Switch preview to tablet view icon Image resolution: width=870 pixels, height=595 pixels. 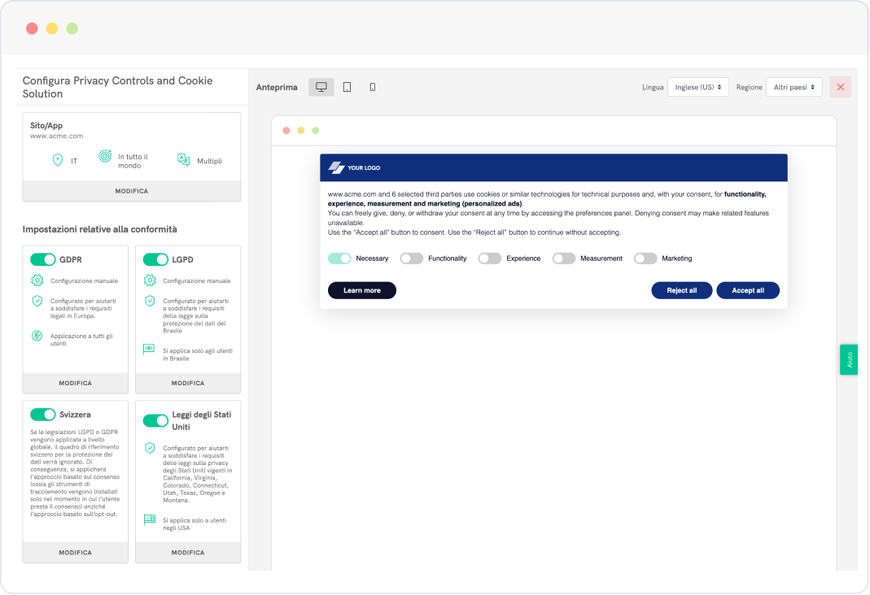pos(347,87)
